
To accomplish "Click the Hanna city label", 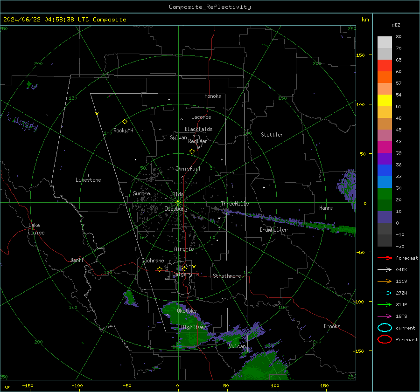I will (326, 208).
